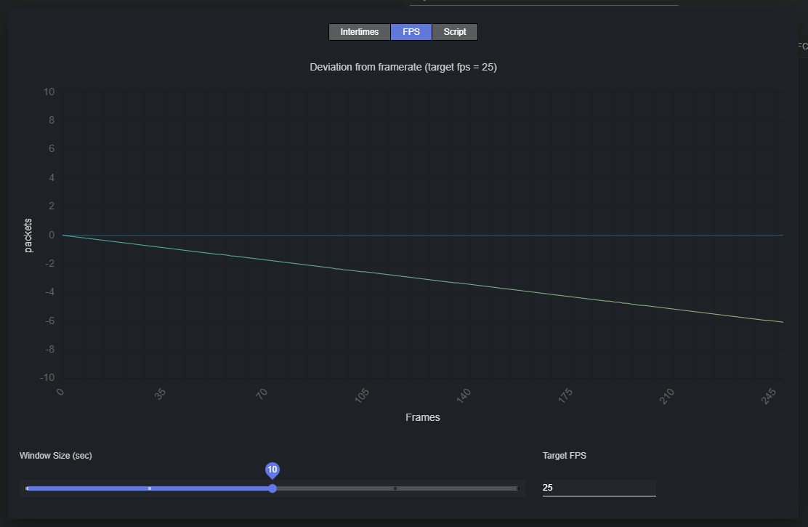Click the Window Size slider handle

pos(272,488)
